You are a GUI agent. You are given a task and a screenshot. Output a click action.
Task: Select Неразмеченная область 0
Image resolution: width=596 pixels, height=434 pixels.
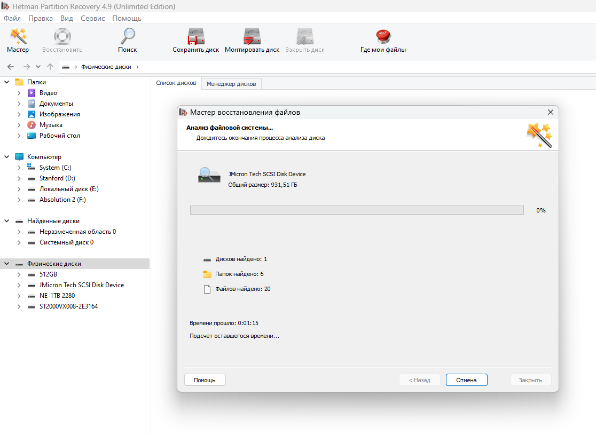(x=77, y=232)
